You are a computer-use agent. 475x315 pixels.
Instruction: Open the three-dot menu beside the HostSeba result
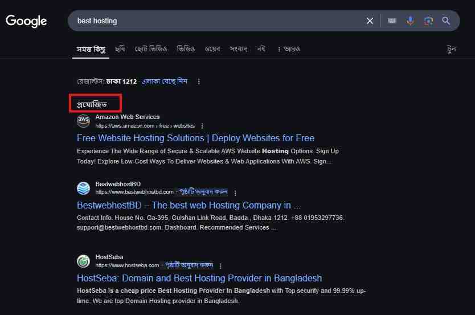[220, 265]
